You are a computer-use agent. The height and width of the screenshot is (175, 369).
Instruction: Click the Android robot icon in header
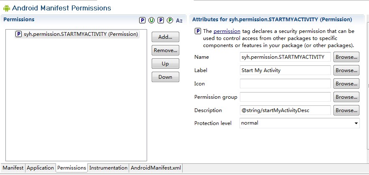6,8
